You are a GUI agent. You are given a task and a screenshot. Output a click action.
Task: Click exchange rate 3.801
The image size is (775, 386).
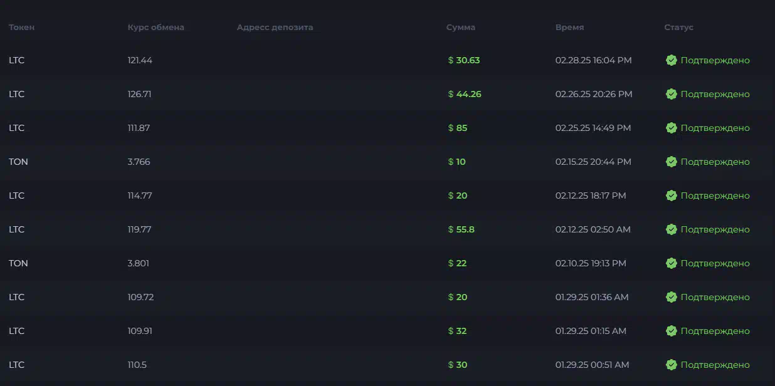tap(139, 263)
